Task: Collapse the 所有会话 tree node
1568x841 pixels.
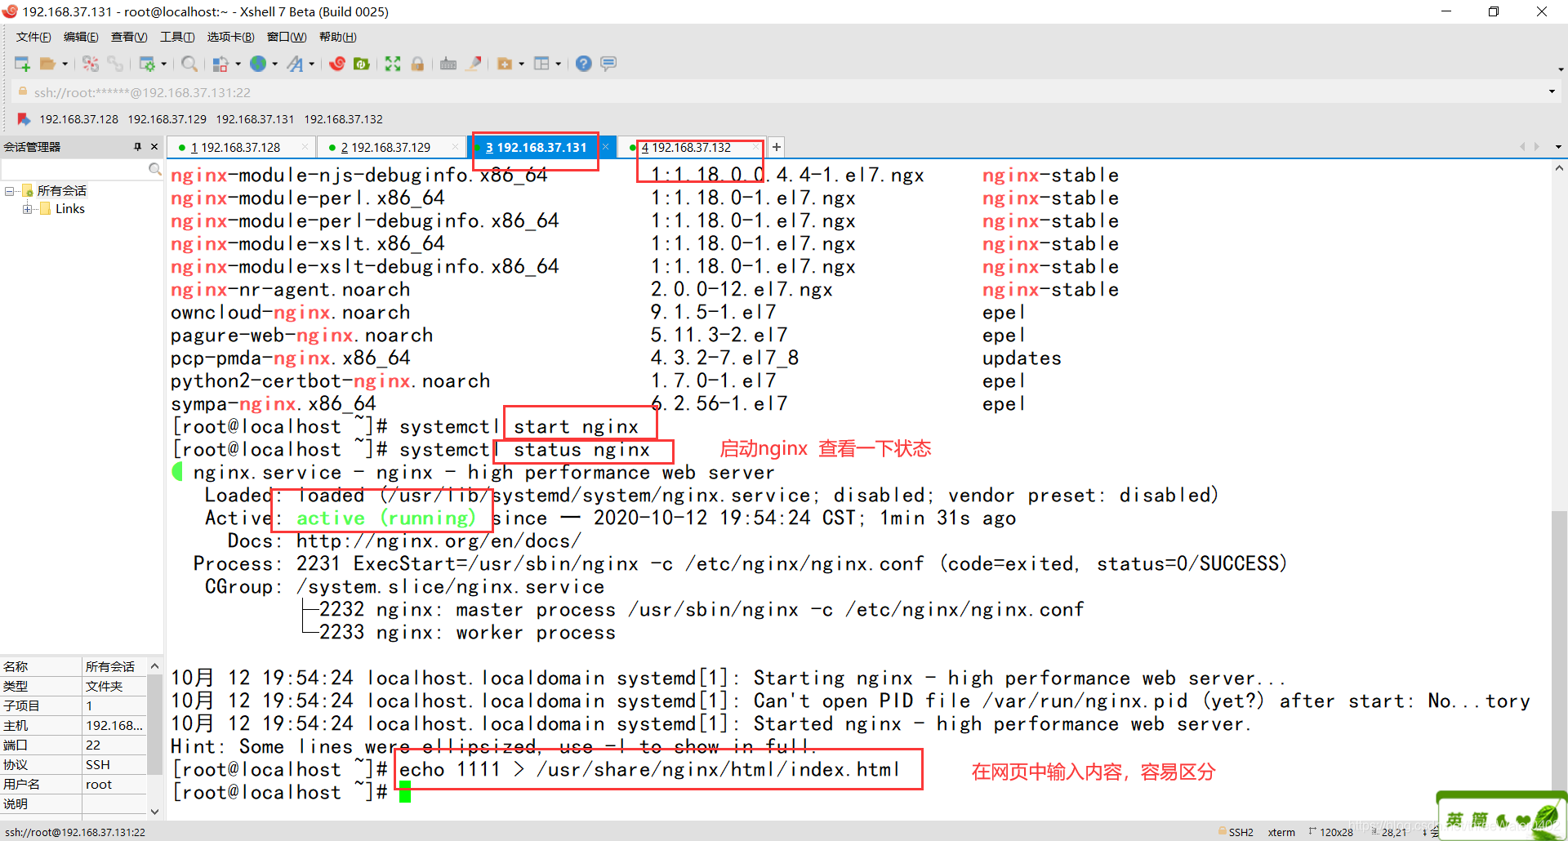Action: coord(10,191)
